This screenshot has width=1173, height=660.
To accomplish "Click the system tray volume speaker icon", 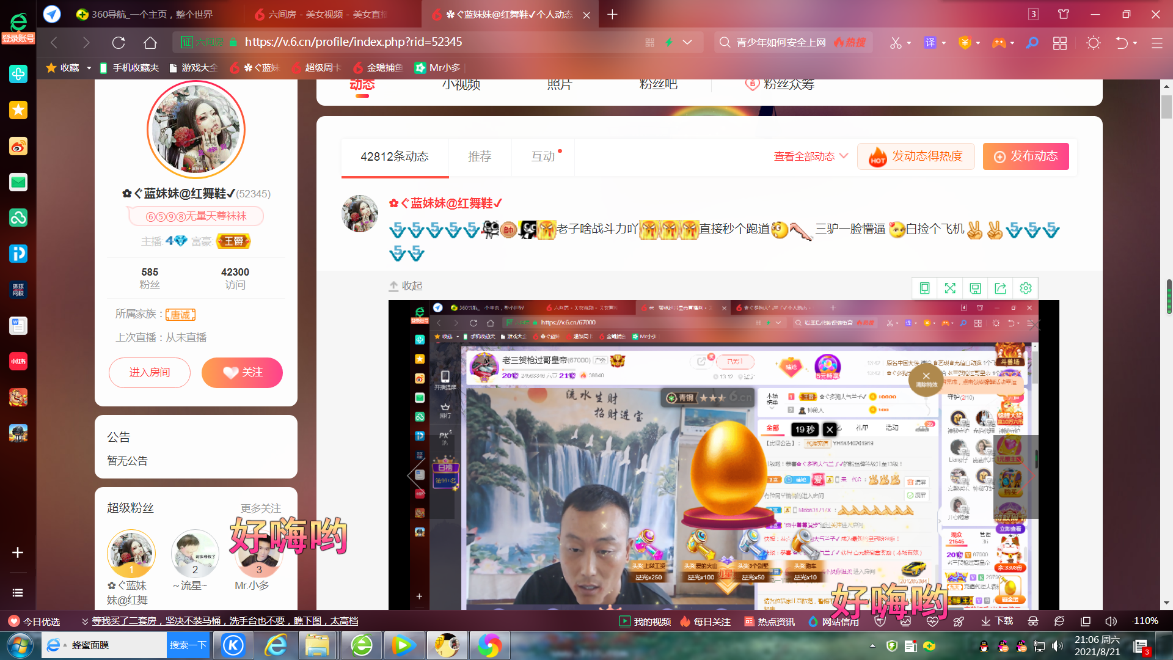I will tap(1057, 646).
